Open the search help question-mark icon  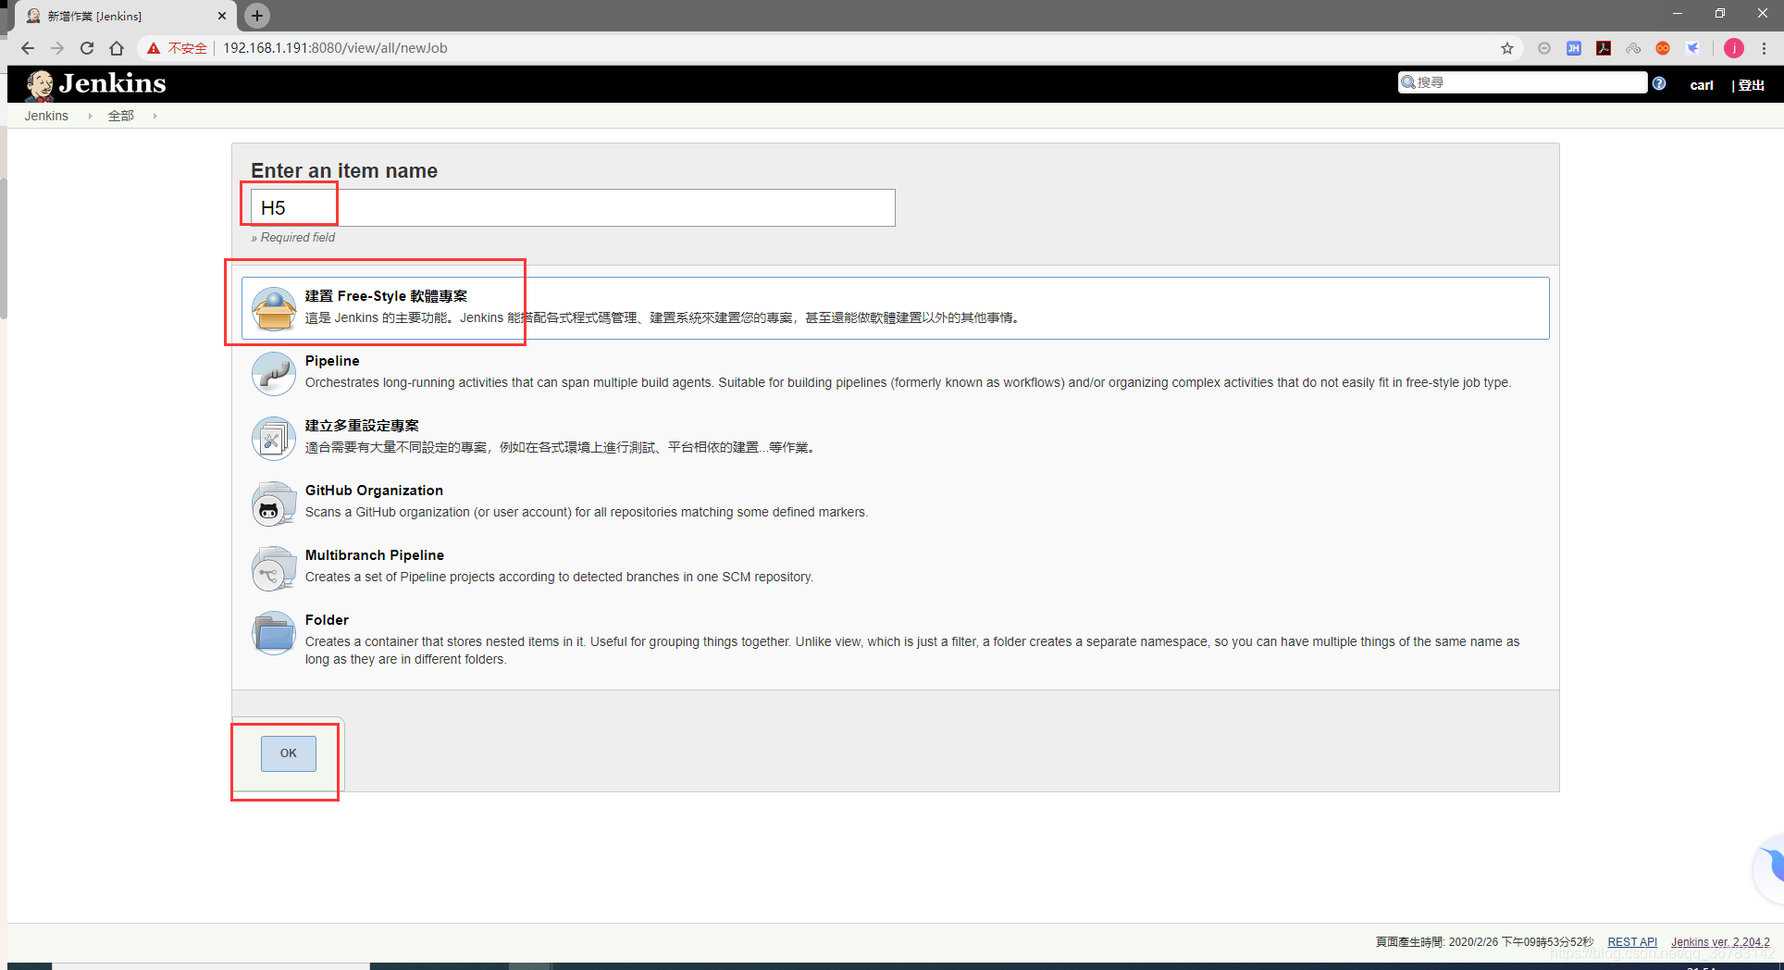pos(1659,83)
